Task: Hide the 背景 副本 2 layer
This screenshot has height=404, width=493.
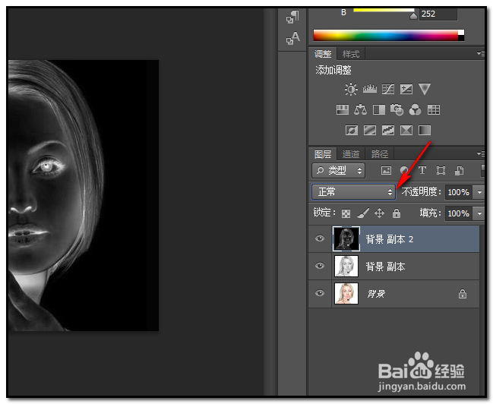Action: (x=320, y=238)
